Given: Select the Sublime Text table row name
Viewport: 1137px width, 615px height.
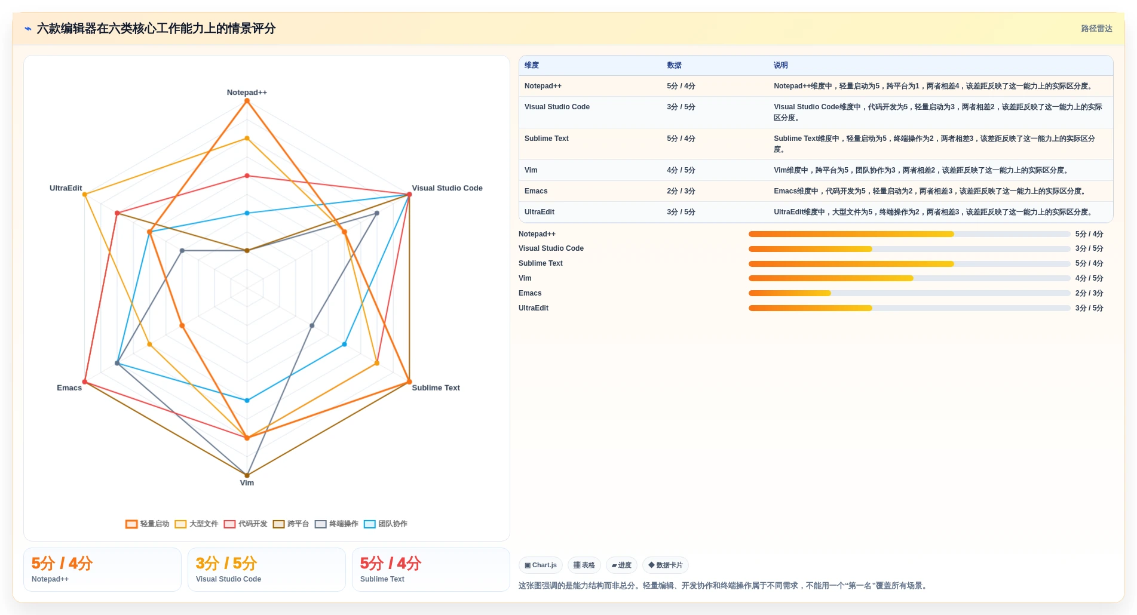Looking at the screenshot, I should [547, 139].
